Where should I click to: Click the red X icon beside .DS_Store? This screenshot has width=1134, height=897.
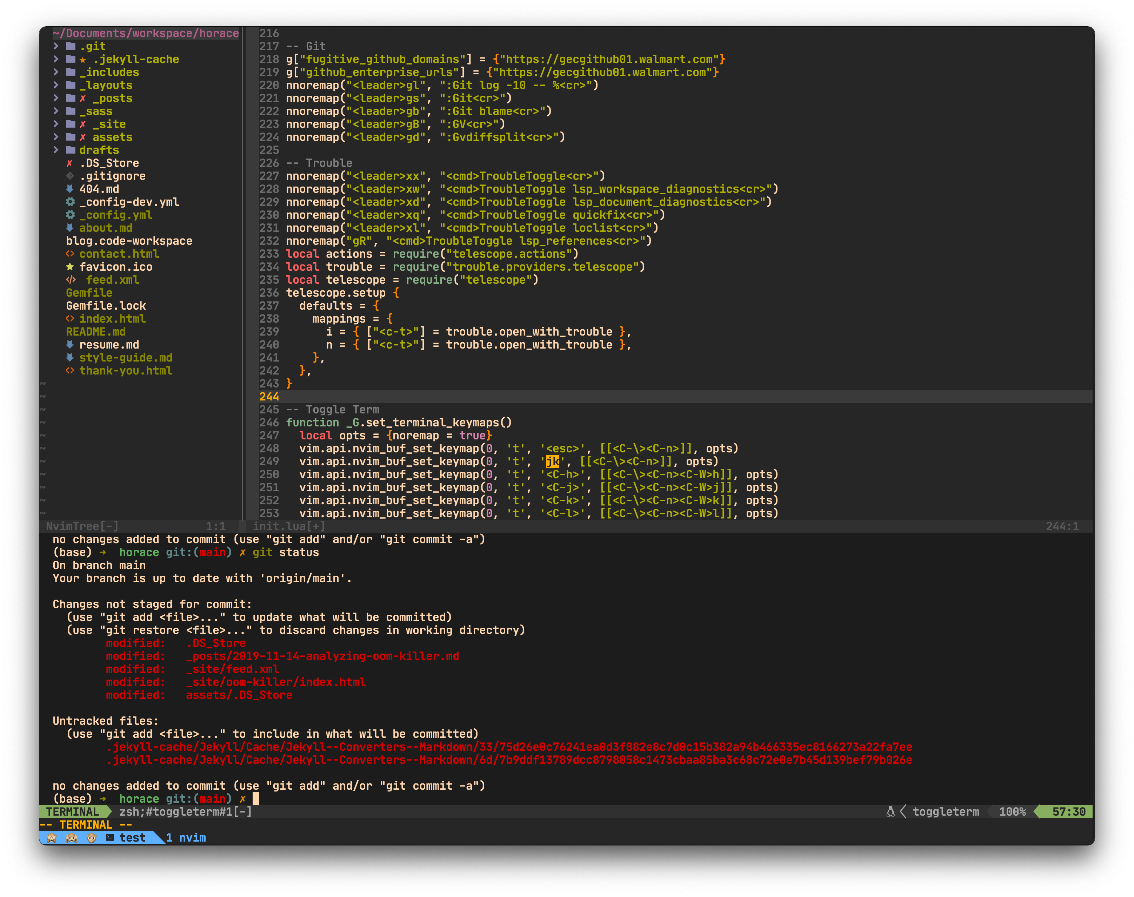point(69,163)
